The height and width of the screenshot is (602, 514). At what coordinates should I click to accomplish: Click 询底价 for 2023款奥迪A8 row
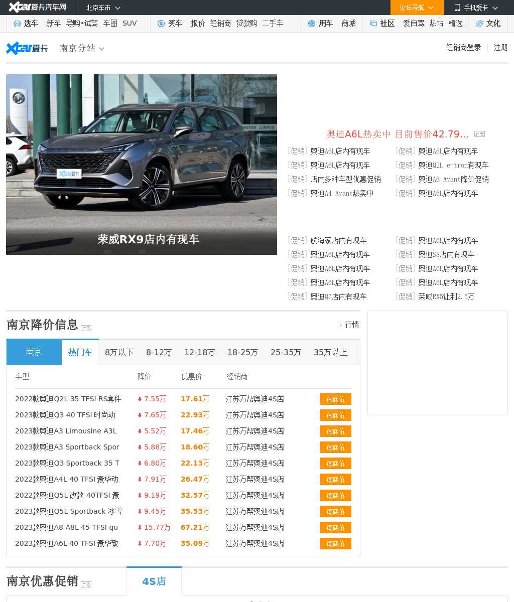click(335, 528)
